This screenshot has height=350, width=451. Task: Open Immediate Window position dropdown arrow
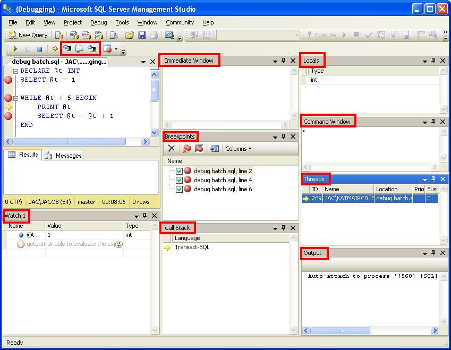275,61
